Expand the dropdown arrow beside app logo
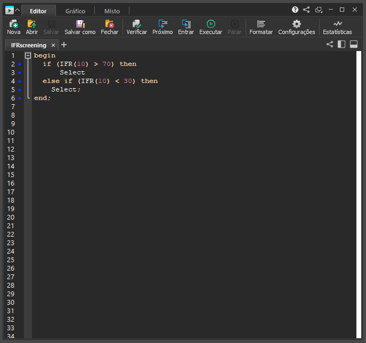 click(18, 10)
